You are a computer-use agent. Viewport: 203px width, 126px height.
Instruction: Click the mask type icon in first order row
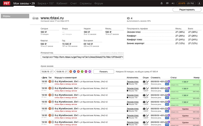52,81
